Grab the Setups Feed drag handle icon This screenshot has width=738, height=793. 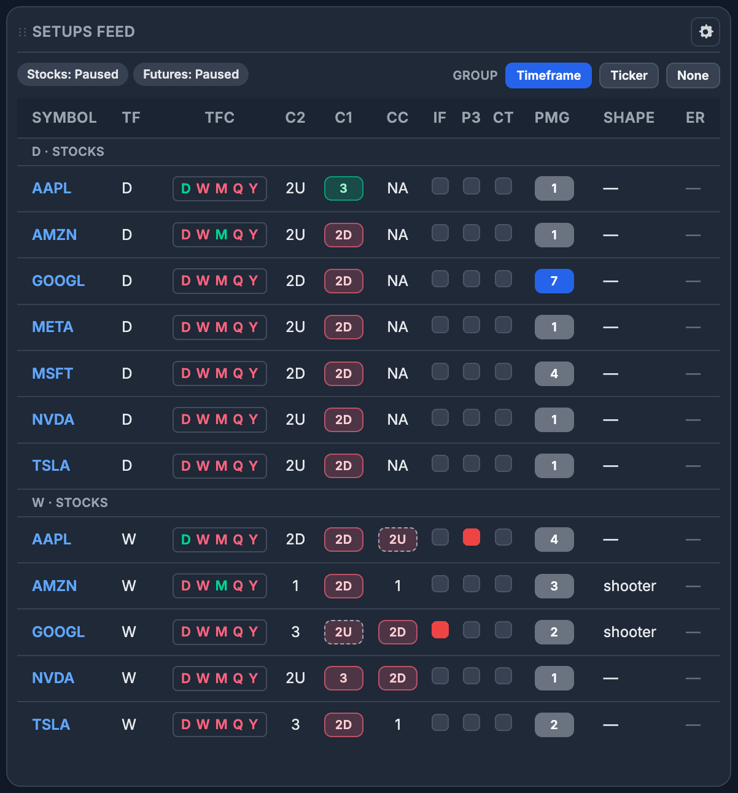22,31
